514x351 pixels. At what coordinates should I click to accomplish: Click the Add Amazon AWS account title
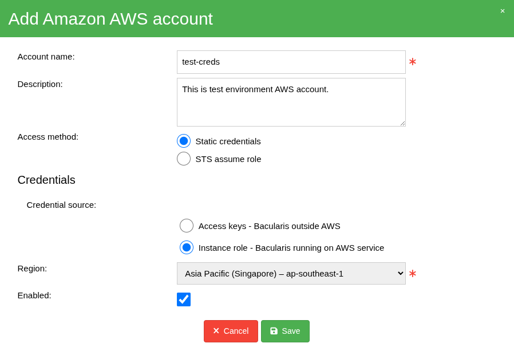coord(110,19)
